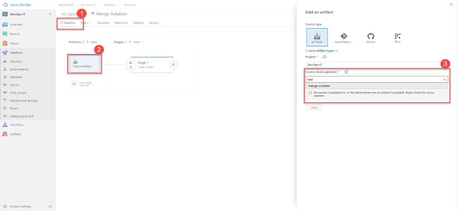Click the AlphaBOLD breadcrumb link
The height and width of the screenshot is (211, 457).
tap(65, 5)
